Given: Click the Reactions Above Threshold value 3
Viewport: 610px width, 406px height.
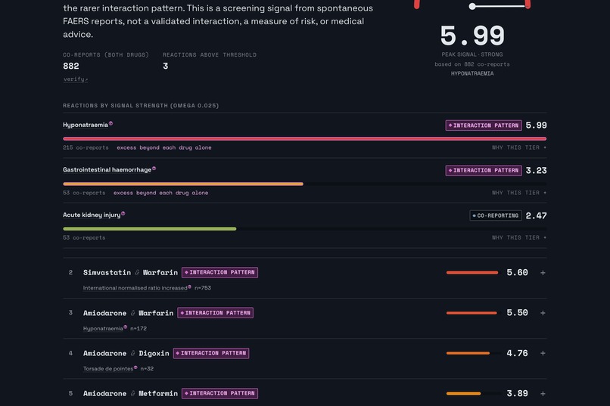Looking at the screenshot, I should pos(165,66).
